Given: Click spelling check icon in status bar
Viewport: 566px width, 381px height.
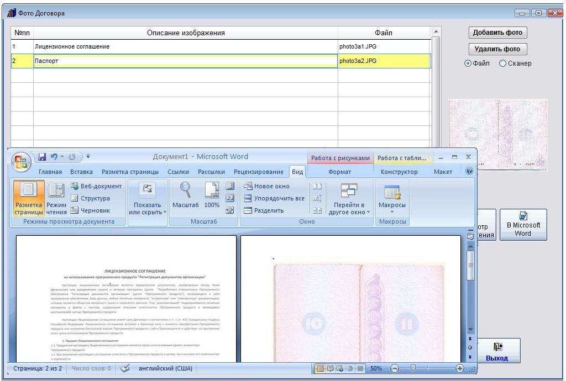Looking at the screenshot, I should 125,368.
